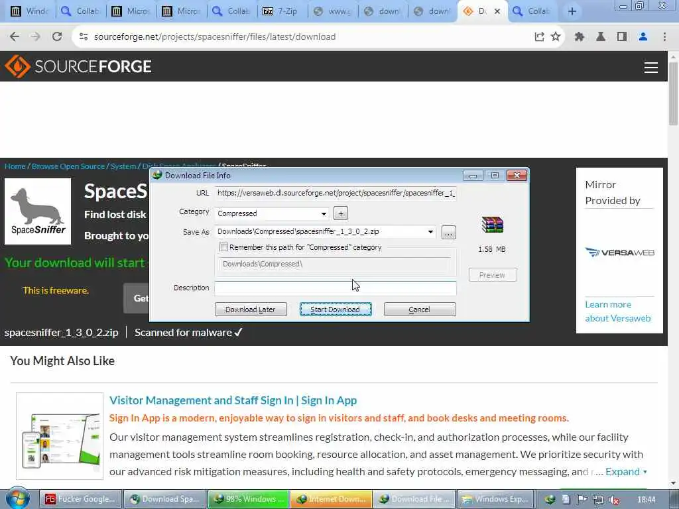Click the Start Download button
The height and width of the screenshot is (509, 679).
pos(336,310)
